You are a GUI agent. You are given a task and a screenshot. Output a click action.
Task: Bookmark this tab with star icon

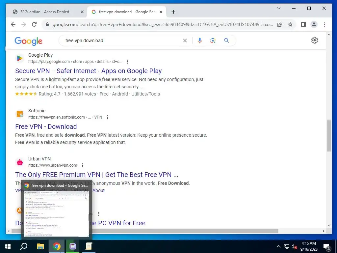coord(290,24)
